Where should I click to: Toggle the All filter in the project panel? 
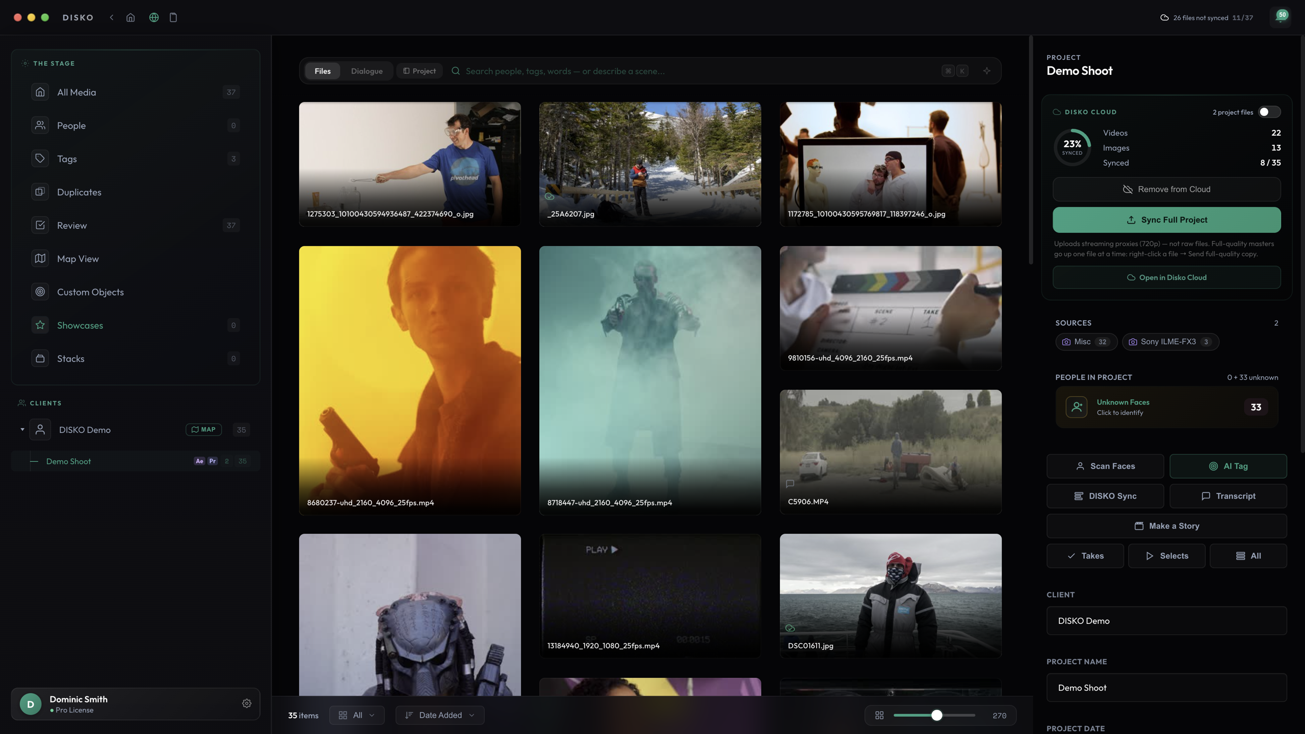click(1248, 556)
